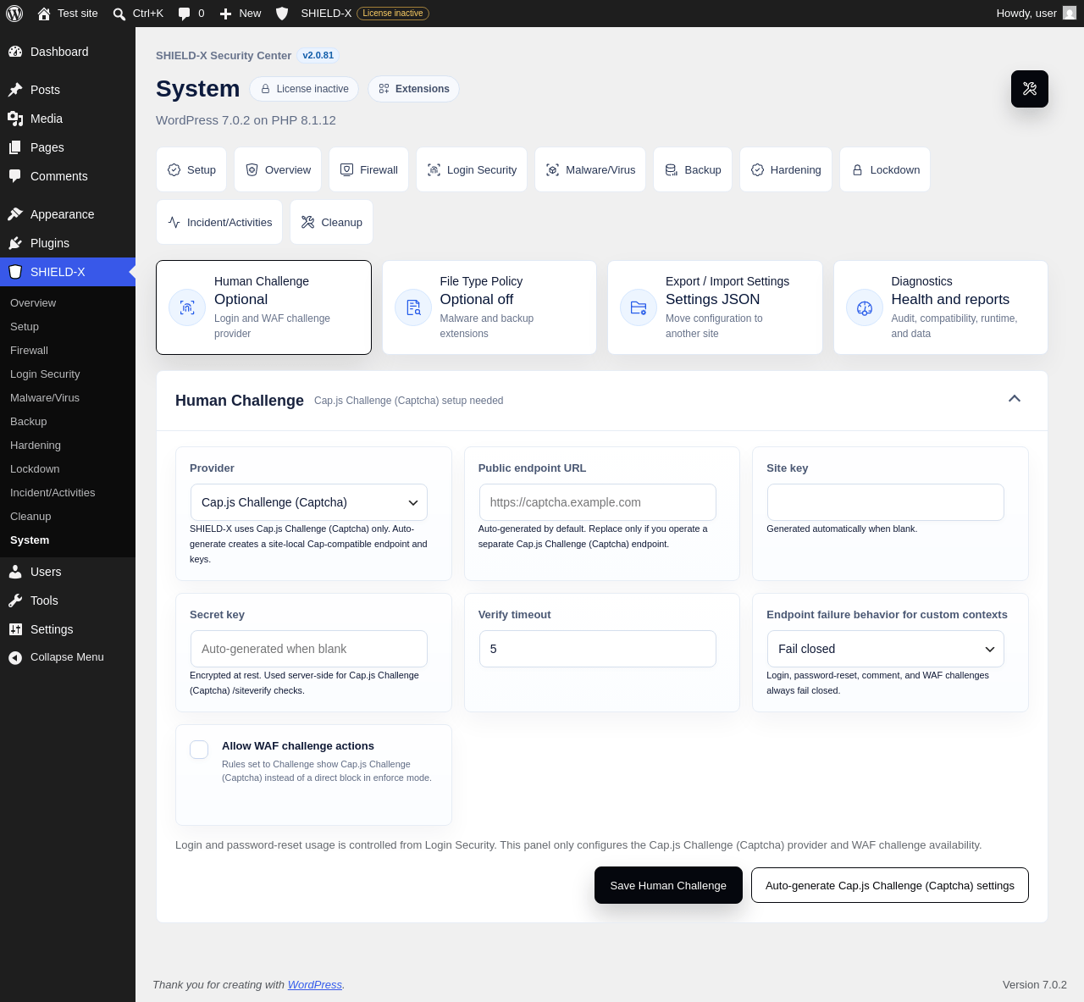Click the License inactive badge in admin bar
This screenshot has width=1084, height=1002.
pyautogui.click(x=393, y=14)
